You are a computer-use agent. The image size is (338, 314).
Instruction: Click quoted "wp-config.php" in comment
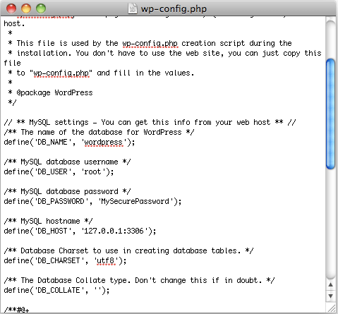pyautogui.click(x=61, y=73)
